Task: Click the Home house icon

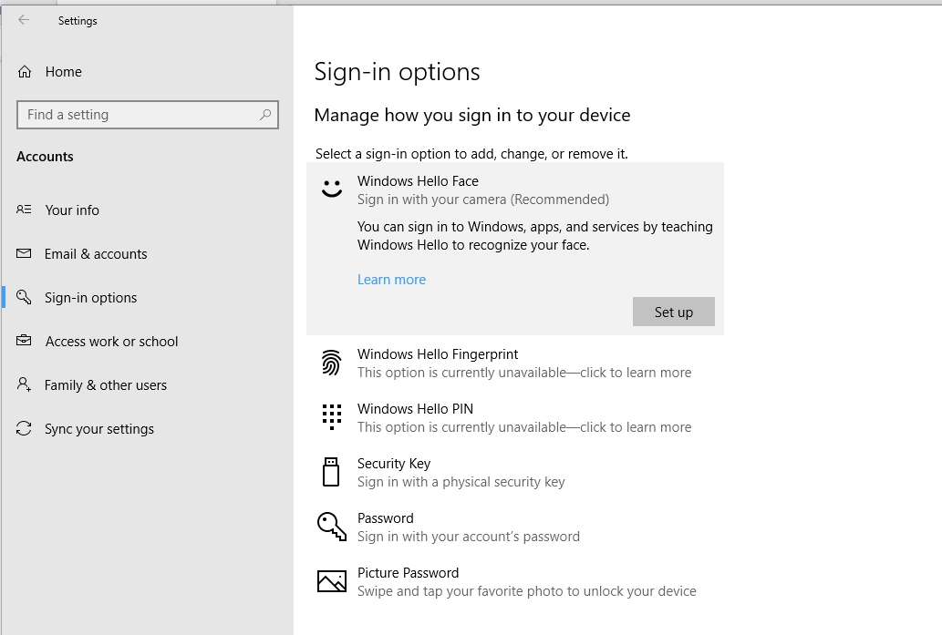Action: pos(25,71)
